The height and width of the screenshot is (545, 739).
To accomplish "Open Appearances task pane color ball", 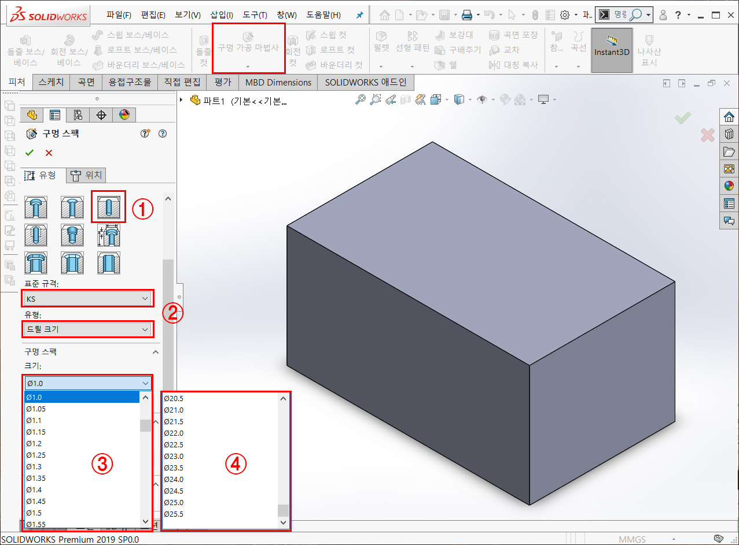I will tap(729, 186).
